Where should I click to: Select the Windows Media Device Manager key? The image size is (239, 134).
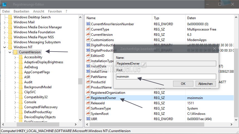tap(38, 27)
